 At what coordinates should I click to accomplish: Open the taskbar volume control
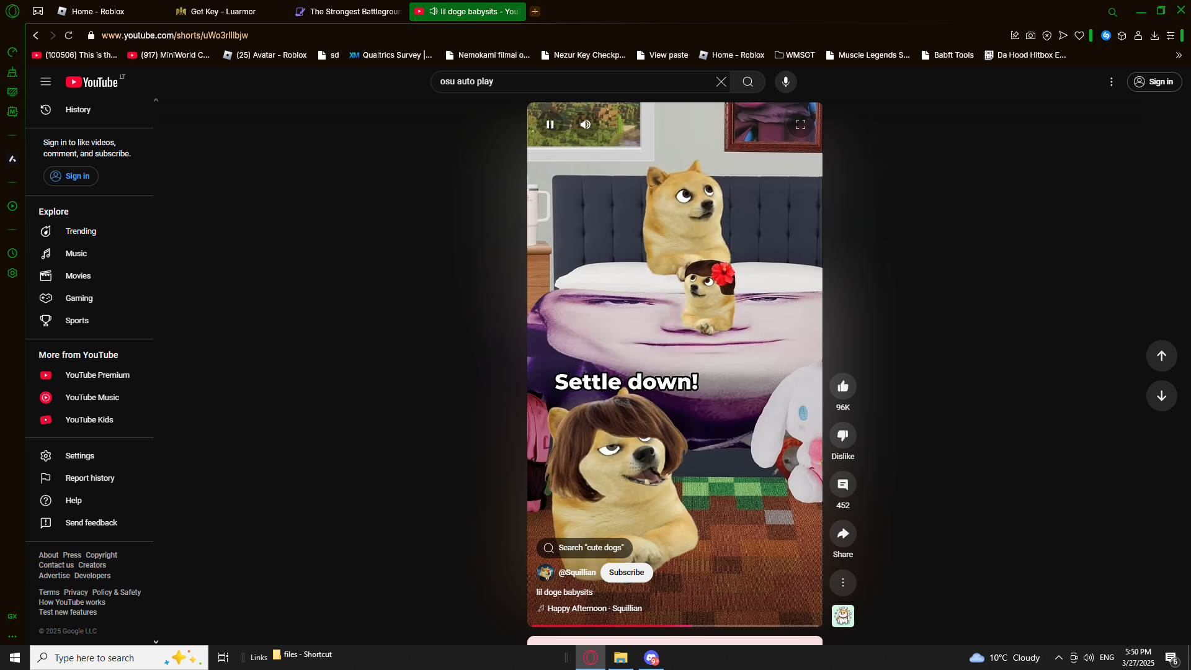(x=1089, y=658)
